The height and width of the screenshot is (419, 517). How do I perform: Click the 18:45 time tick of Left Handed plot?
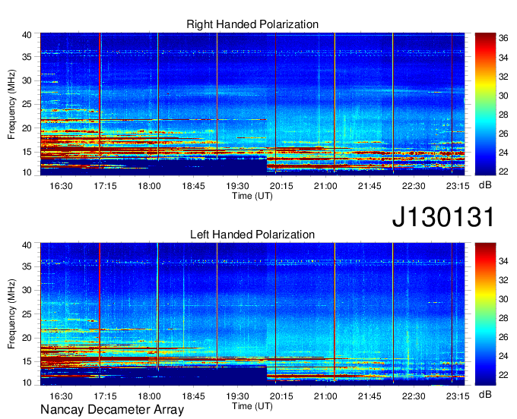pyautogui.click(x=193, y=396)
